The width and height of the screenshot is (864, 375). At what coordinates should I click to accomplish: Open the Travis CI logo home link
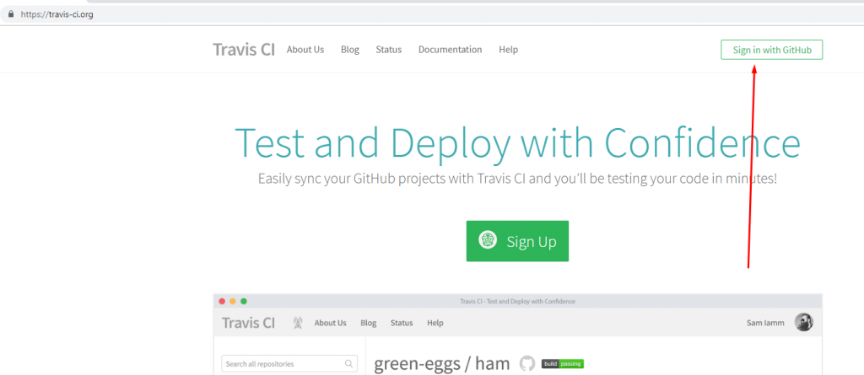click(244, 50)
